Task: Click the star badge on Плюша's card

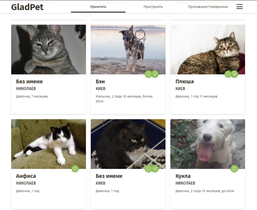Action: click(228, 74)
